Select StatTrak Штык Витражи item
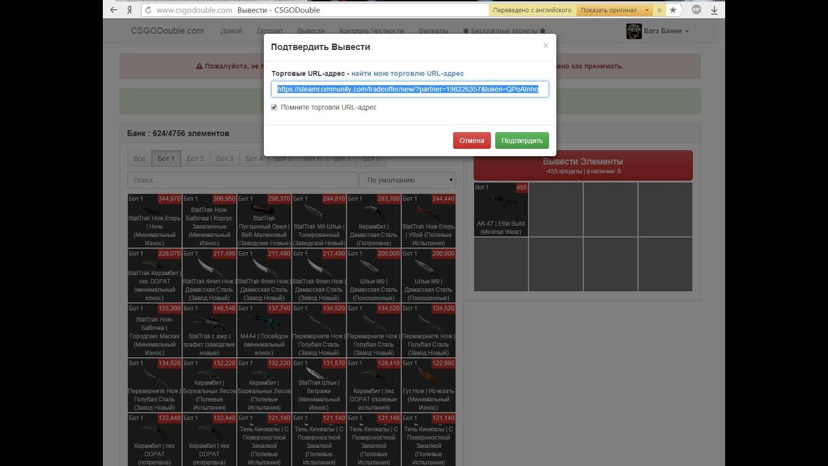This screenshot has width=828, height=466. tap(319, 386)
